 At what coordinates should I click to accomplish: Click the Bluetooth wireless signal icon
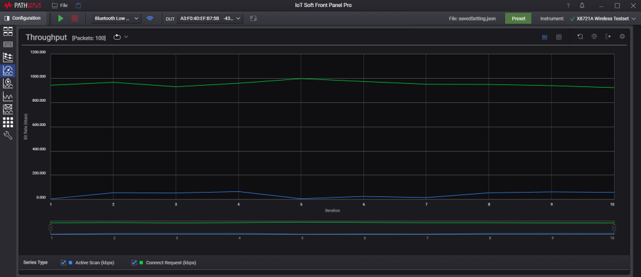150,19
